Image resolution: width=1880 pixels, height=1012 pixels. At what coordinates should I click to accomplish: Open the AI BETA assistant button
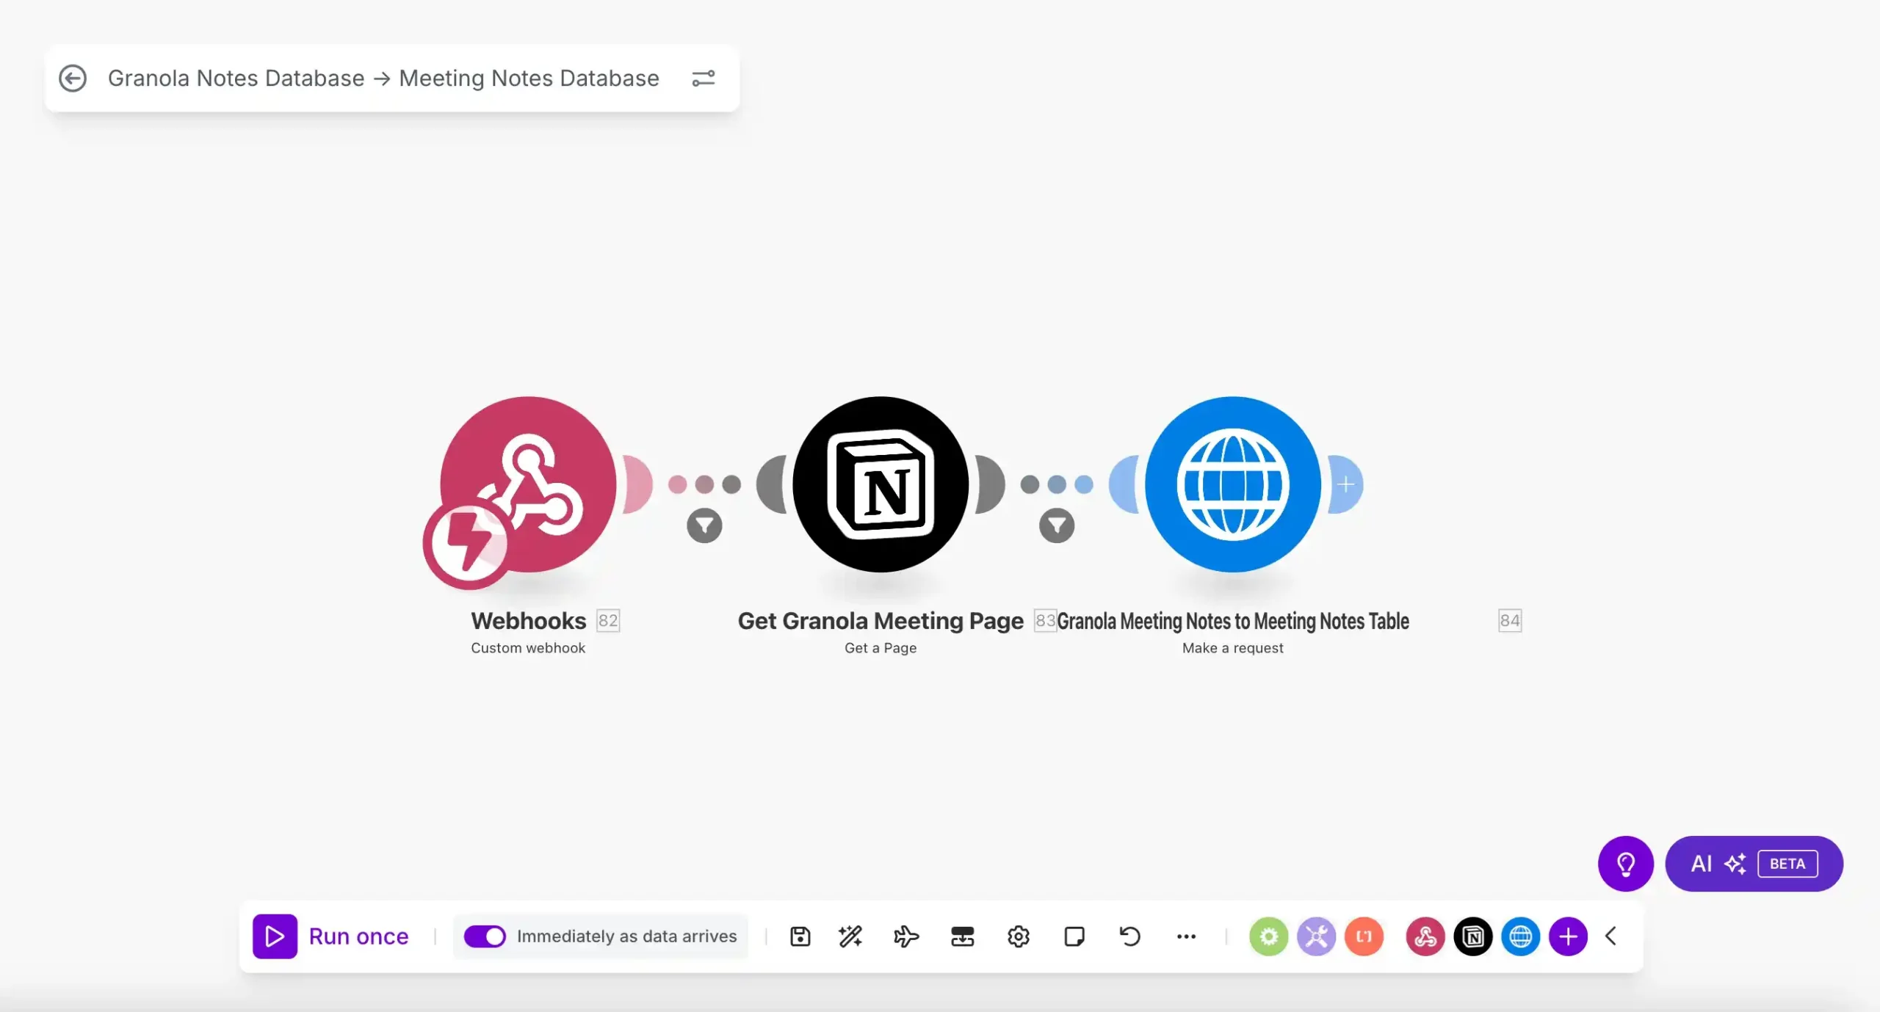[x=1754, y=864]
